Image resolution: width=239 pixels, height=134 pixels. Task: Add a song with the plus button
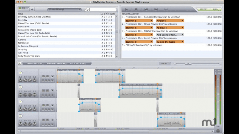(x=32, y=9)
